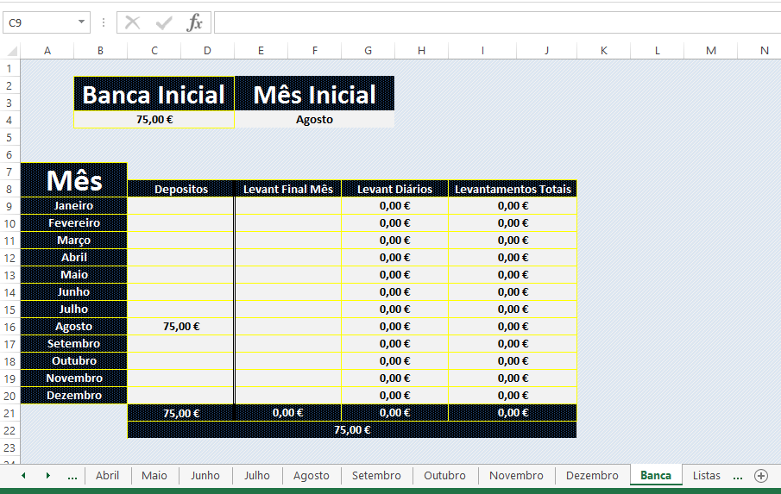781x494 pixels.
Task: Select the Agosto deposit cell showing 75,00 €
Action: (x=181, y=327)
